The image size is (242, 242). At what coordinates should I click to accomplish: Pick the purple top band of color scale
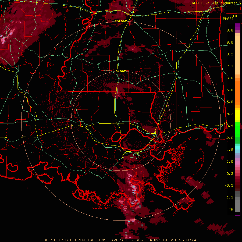[x=237, y=27]
